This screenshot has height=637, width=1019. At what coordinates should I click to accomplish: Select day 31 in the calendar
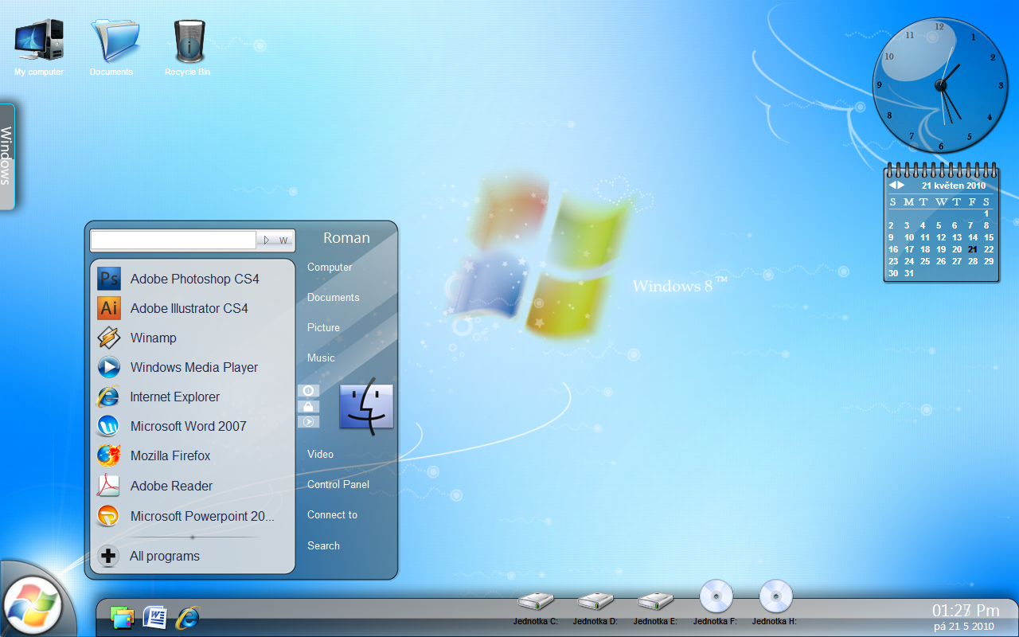(909, 273)
